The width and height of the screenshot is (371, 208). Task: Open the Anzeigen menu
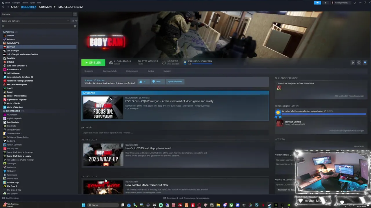(x=16, y=3)
